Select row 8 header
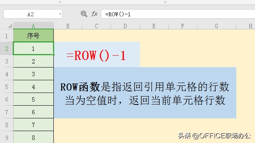 pyautogui.click(x=6, y=125)
